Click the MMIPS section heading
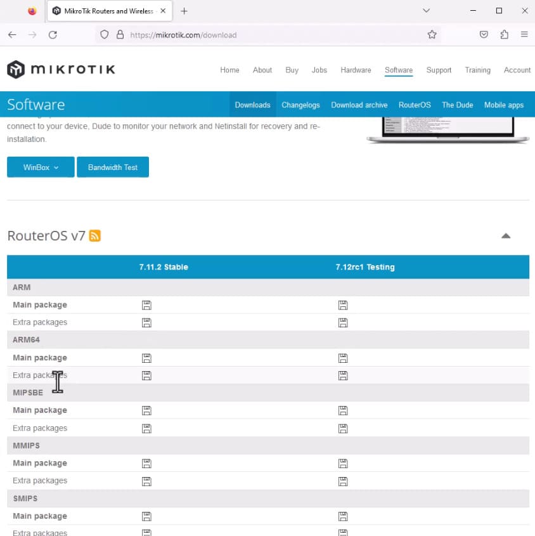 tap(26, 445)
